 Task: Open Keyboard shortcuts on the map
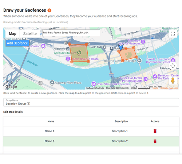[x=95, y=88]
